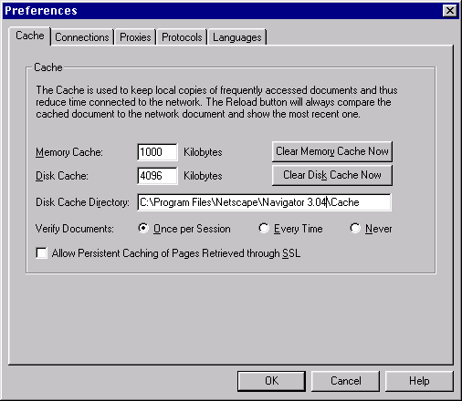
Task: Switch to the Connections tab
Action: tap(82, 37)
